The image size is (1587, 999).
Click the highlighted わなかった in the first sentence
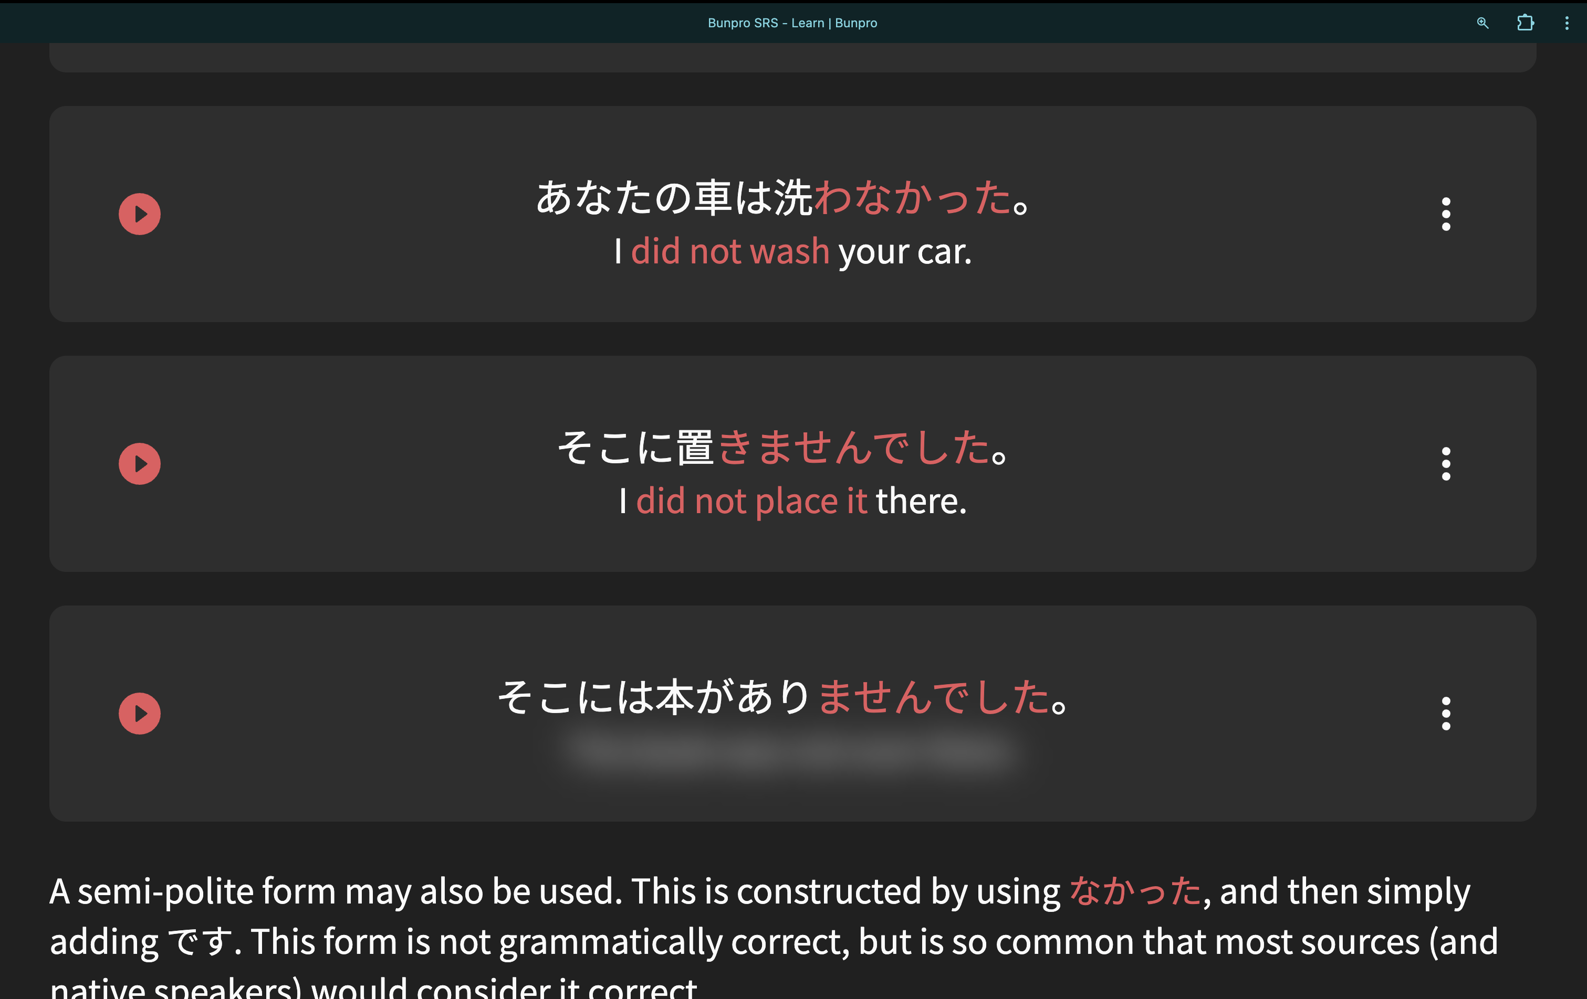913,198
